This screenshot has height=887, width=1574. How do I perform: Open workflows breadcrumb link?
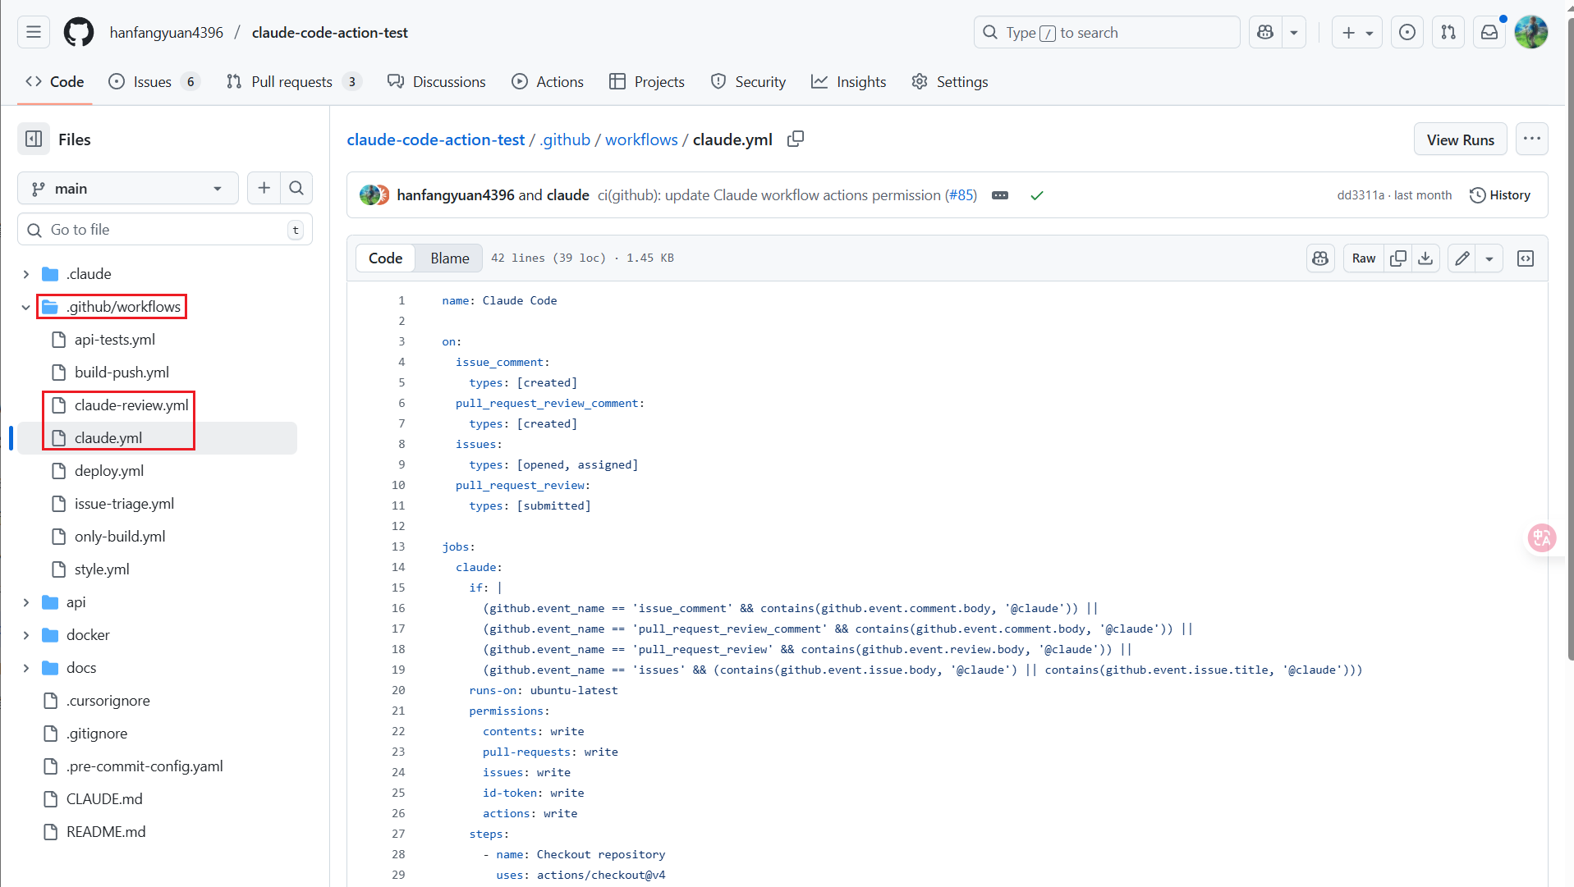tap(641, 139)
